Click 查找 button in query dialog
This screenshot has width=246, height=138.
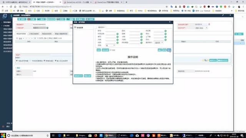point(99,50)
